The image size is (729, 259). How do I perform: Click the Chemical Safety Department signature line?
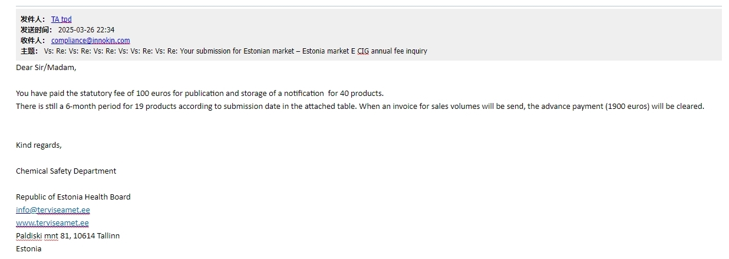coord(66,171)
